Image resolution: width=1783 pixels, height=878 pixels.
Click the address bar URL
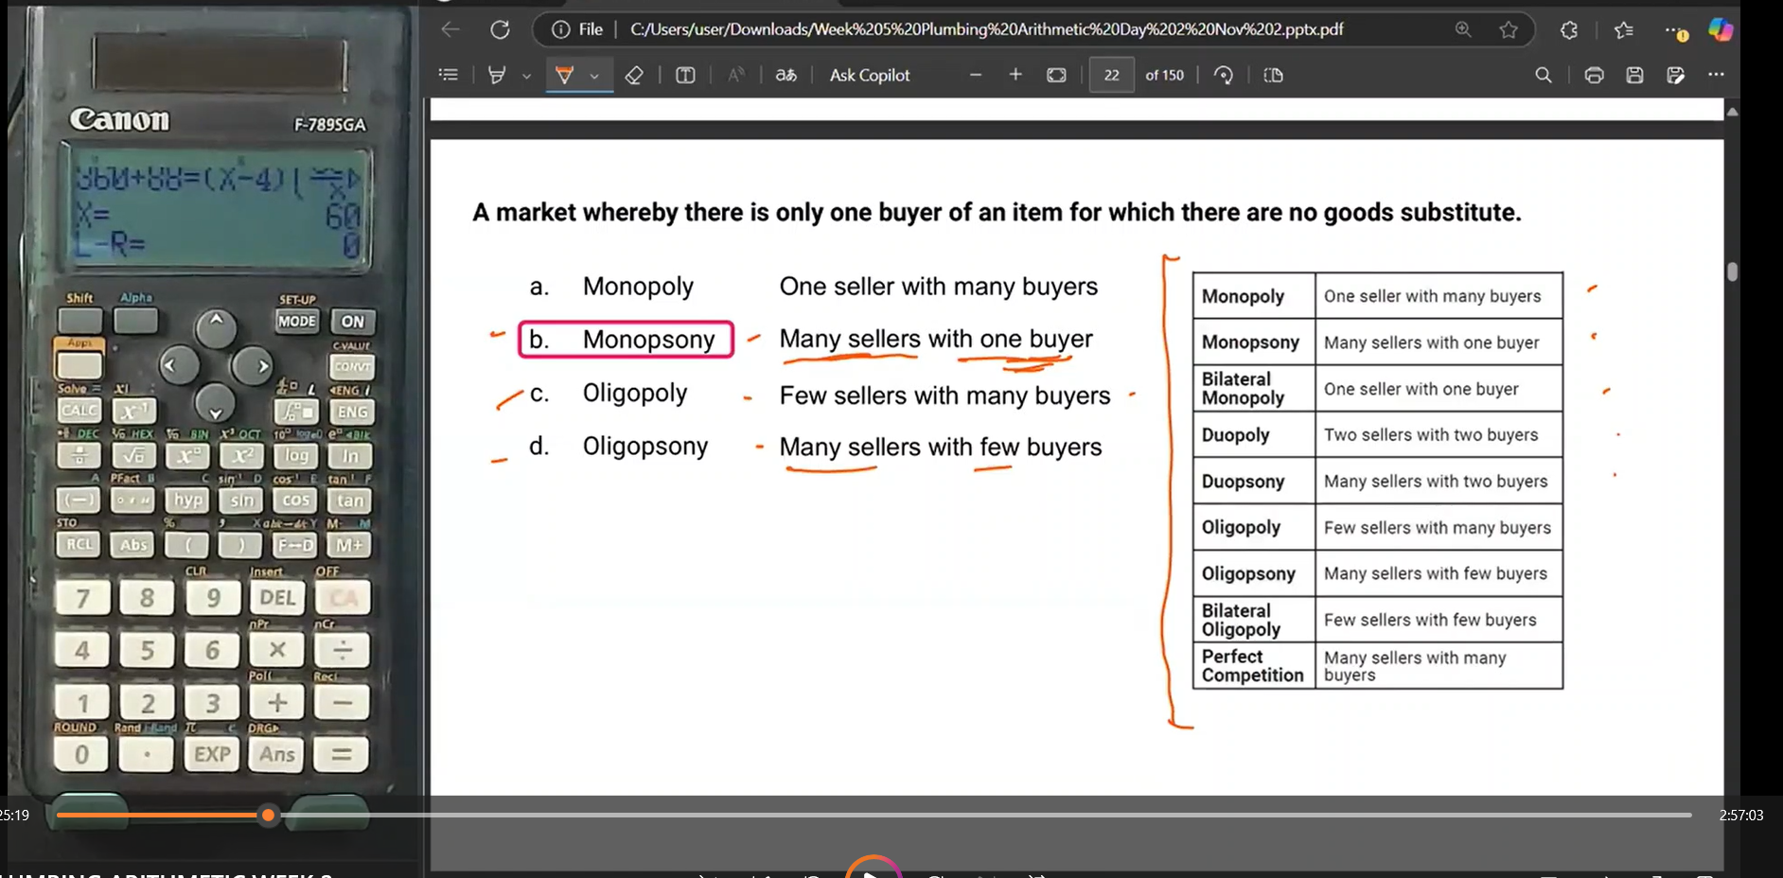tap(986, 29)
